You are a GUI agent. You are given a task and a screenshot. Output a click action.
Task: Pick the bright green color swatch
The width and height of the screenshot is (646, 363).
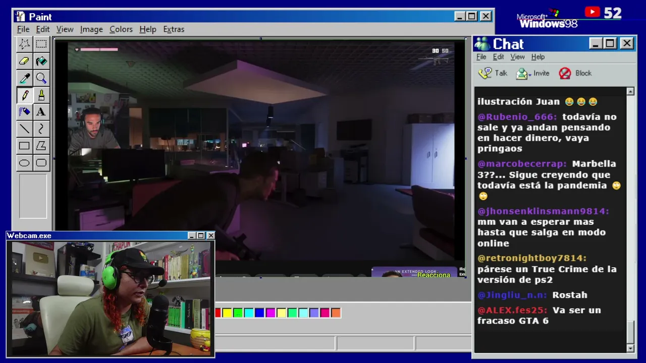pyautogui.click(x=238, y=313)
